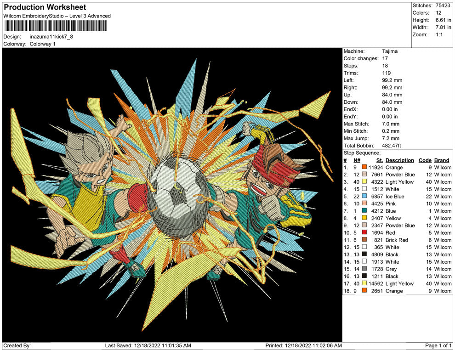Click the Total Bobbin value 482.47ft
Screen dimensions: 455x350
(x=391, y=146)
